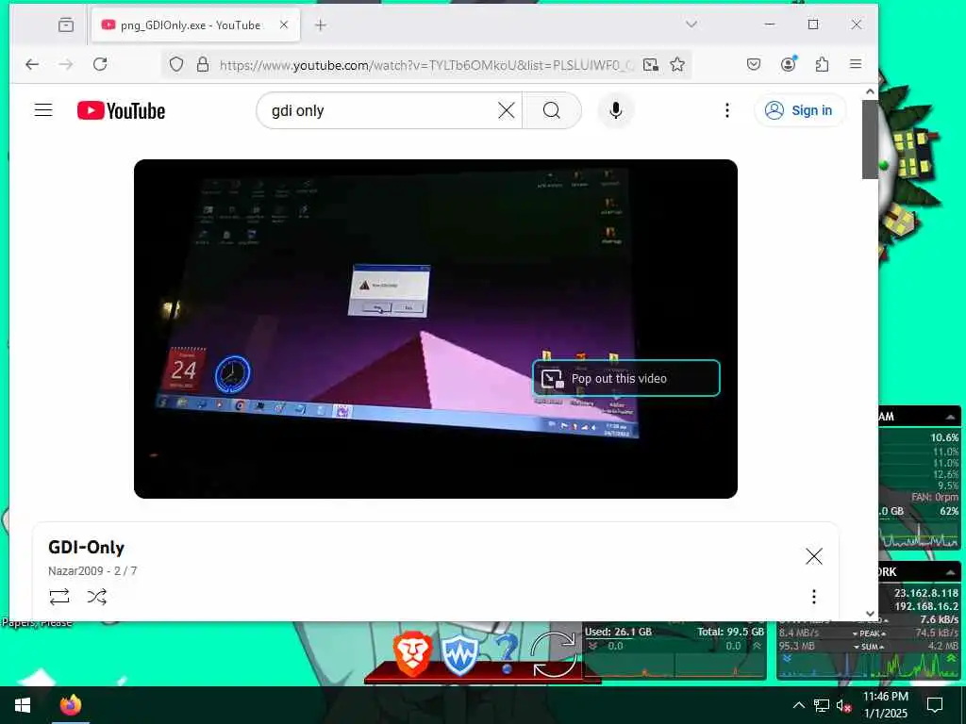Submit search with magnifier button
The width and height of the screenshot is (966, 724).
(552, 111)
